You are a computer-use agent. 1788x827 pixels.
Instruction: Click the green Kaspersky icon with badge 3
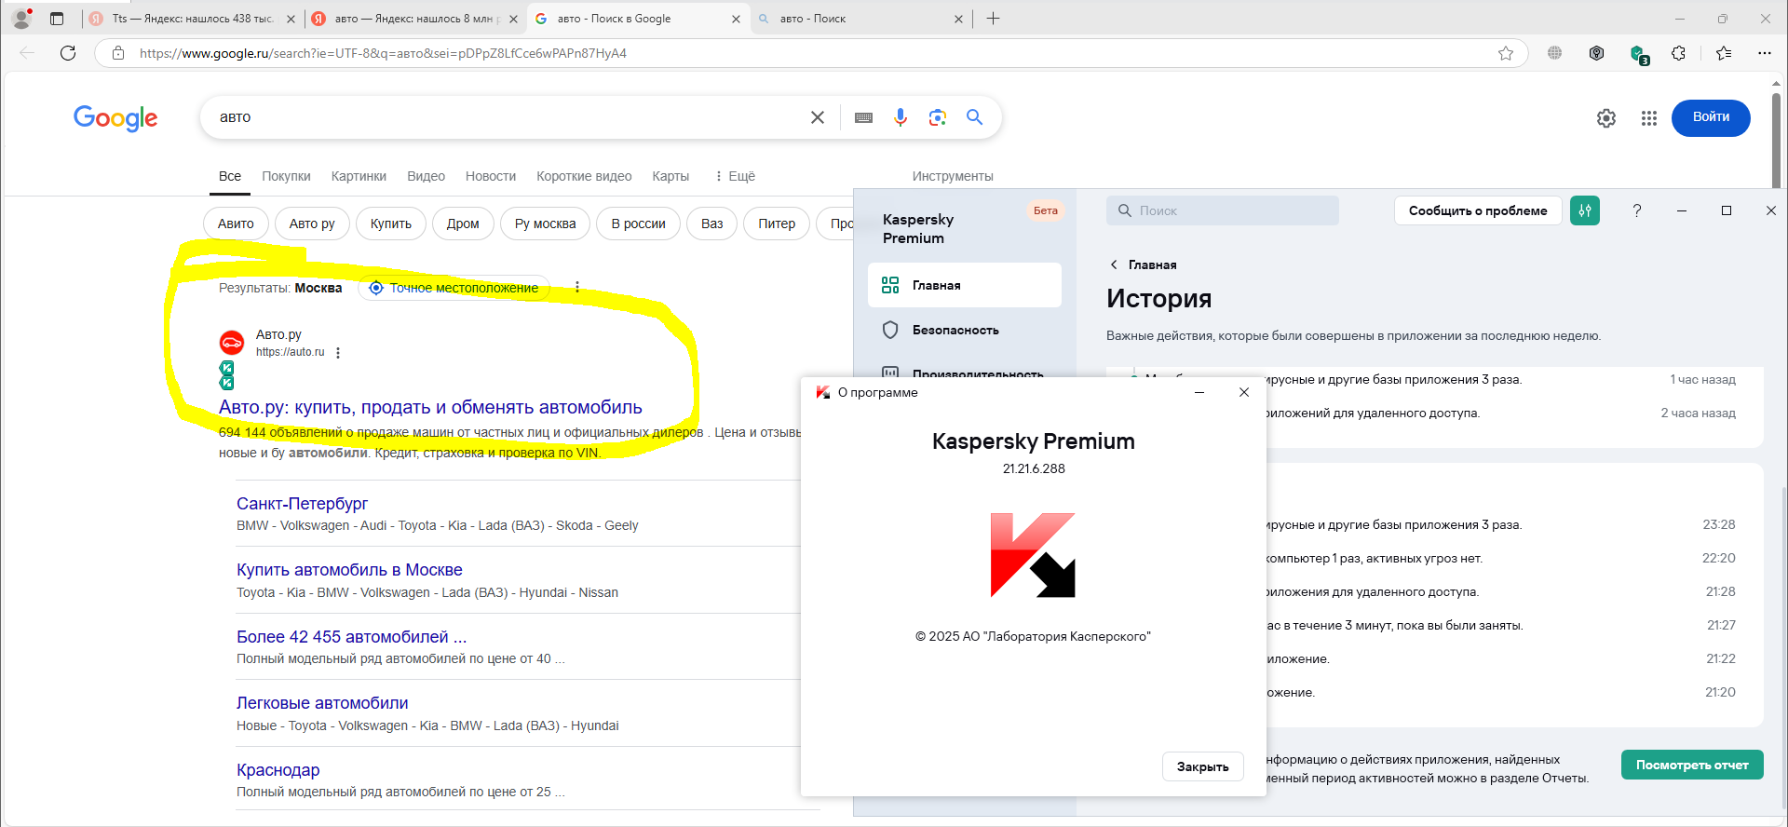(1639, 54)
